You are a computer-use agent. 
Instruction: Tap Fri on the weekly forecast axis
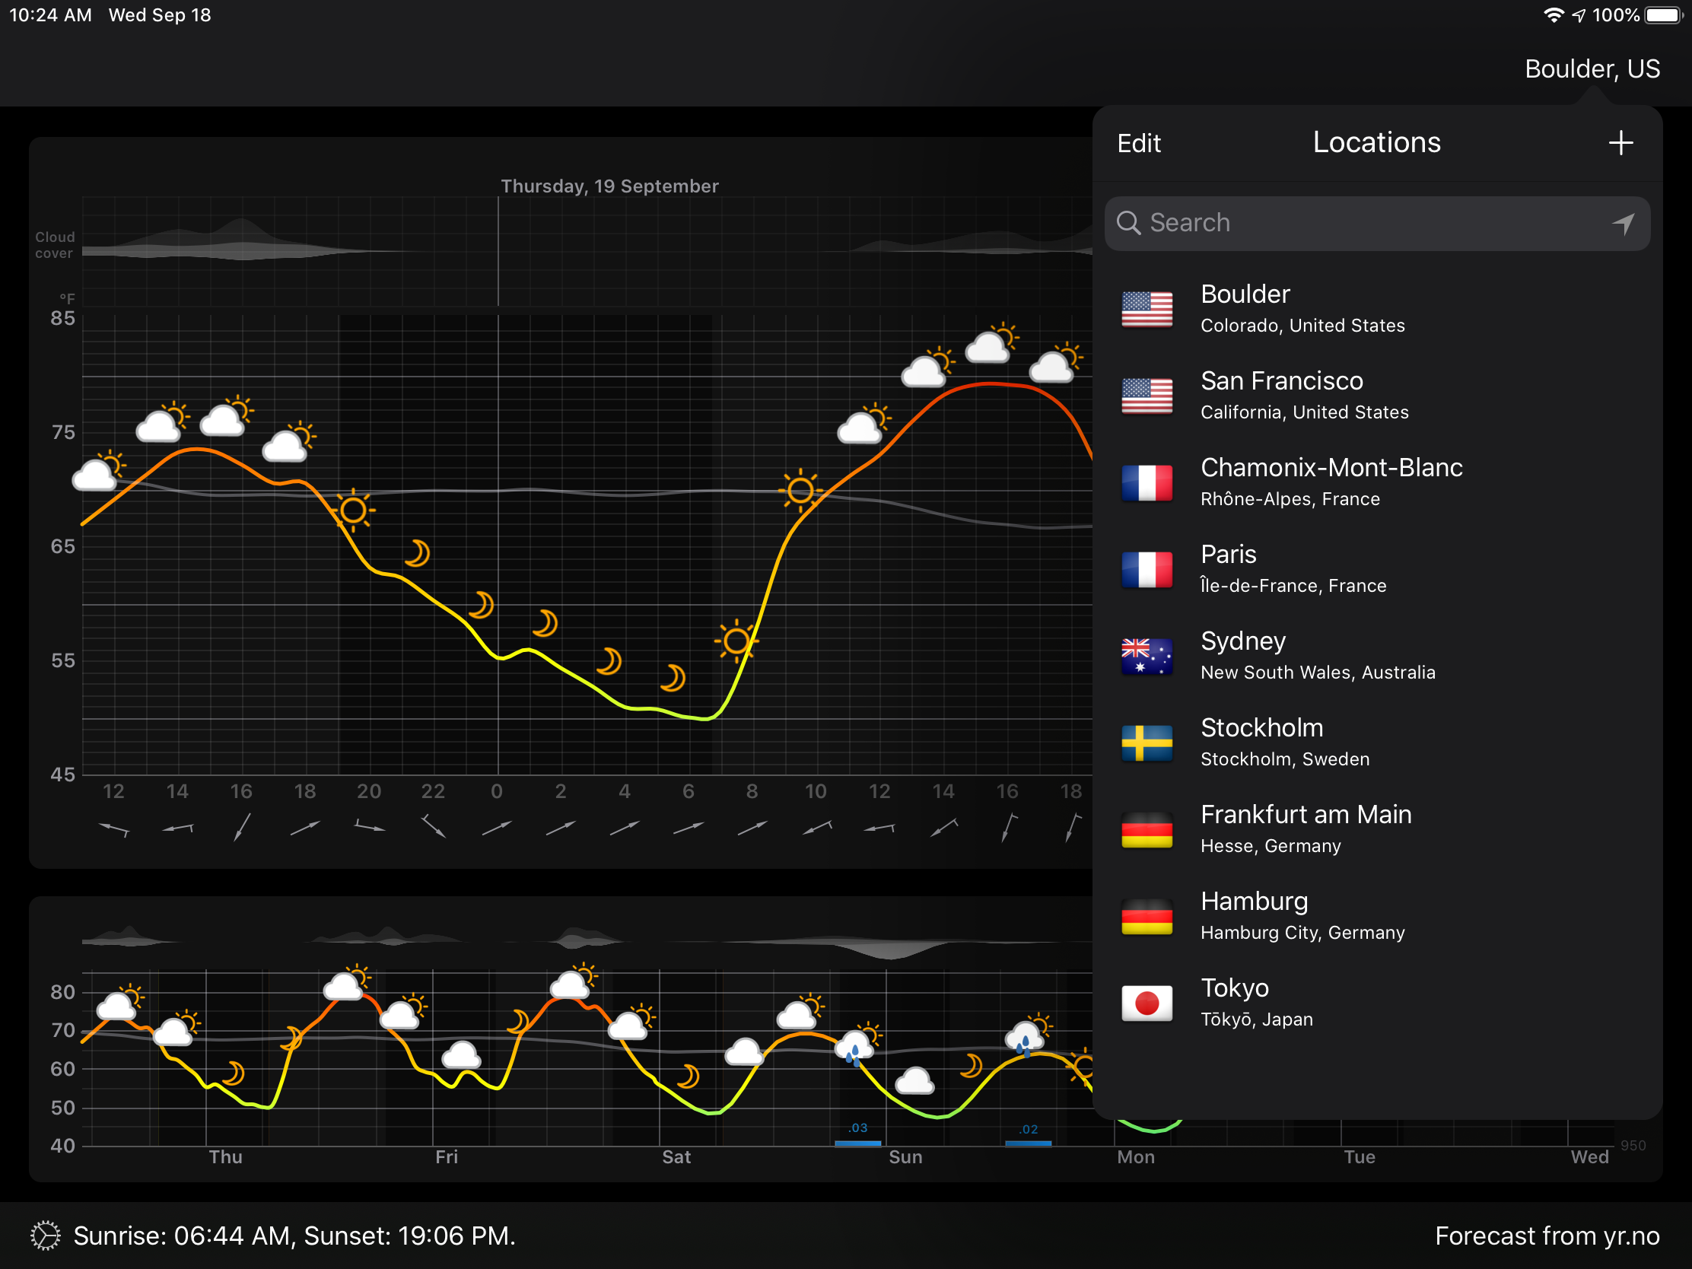click(447, 1156)
